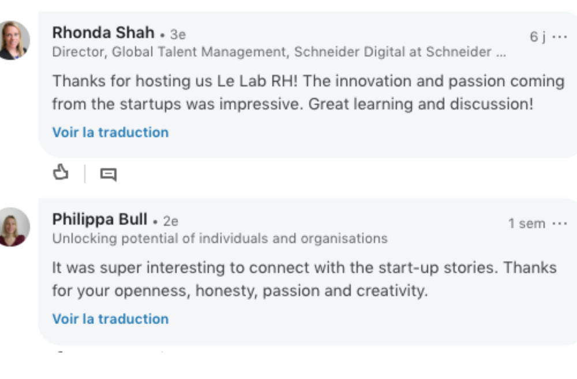The width and height of the screenshot is (577, 379).
Task: Open Philippa Bull's profile picture
Action: 14,227
